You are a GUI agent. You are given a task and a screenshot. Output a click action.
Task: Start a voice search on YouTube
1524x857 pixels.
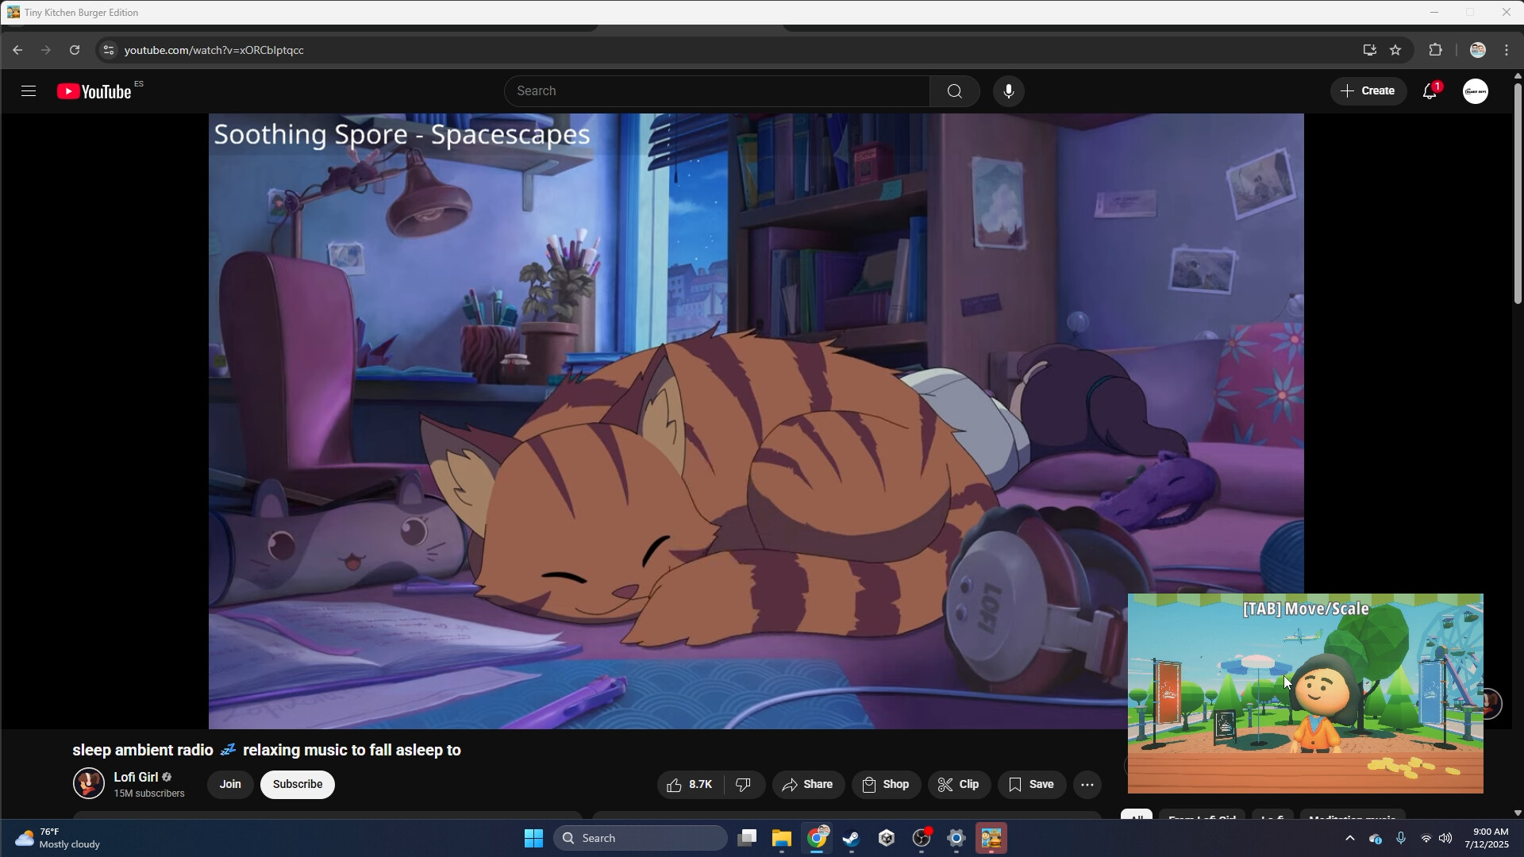point(1008,90)
